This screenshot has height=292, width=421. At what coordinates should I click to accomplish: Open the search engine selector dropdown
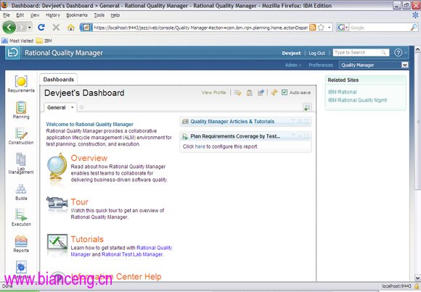coord(342,28)
